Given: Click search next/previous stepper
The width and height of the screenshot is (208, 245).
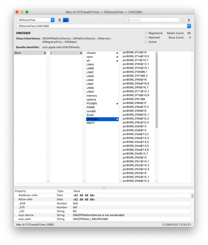Looking at the screenshot, I should pos(183,20).
